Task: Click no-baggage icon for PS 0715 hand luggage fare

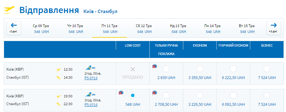Action: coord(155,93)
